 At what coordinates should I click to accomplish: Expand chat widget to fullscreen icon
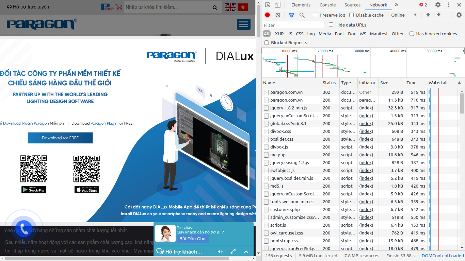pyautogui.click(x=233, y=251)
